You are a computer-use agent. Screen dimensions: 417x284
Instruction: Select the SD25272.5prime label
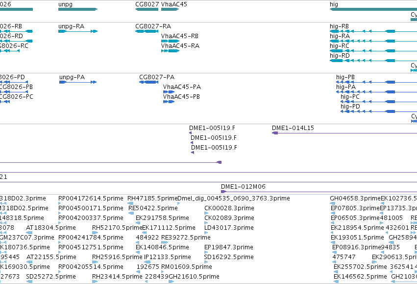click(51, 277)
